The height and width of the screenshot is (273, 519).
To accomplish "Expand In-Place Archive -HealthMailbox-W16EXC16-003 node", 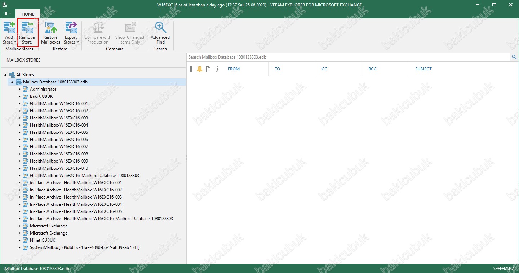I will click(x=19, y=197).
